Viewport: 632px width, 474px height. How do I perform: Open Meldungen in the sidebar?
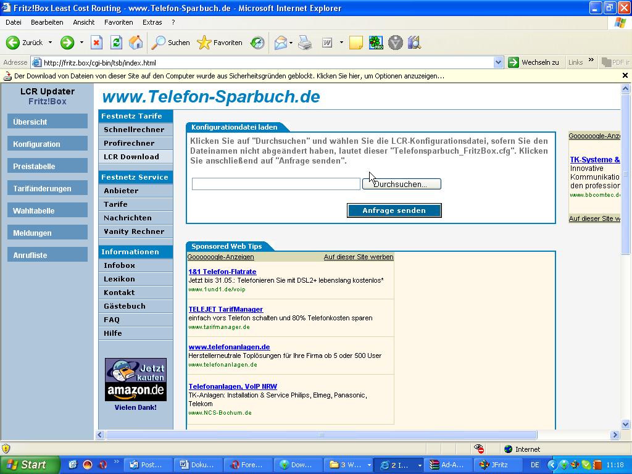[47, 233]
